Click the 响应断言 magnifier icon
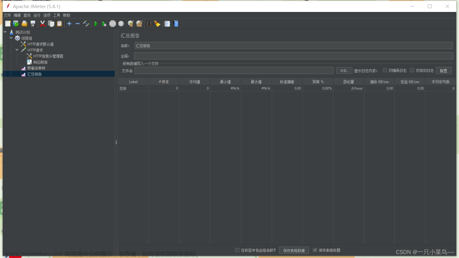Viewport: 459px width, 258px height. click(x=29, y=62)
